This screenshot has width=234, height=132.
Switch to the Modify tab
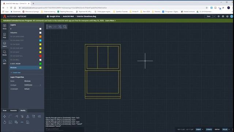[23, 110]
